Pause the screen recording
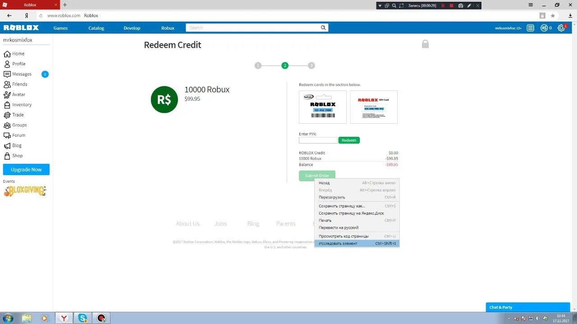 443,5
